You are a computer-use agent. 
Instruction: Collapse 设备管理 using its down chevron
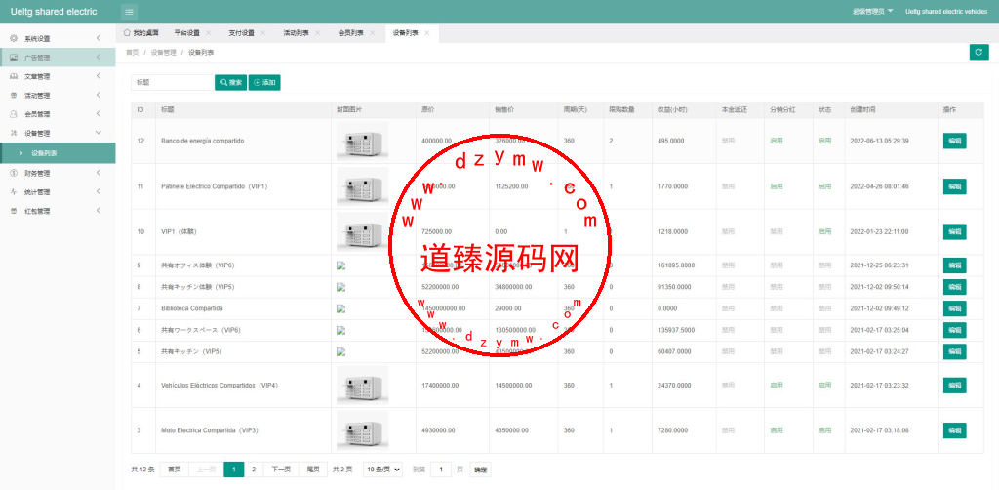coord(99,133)
